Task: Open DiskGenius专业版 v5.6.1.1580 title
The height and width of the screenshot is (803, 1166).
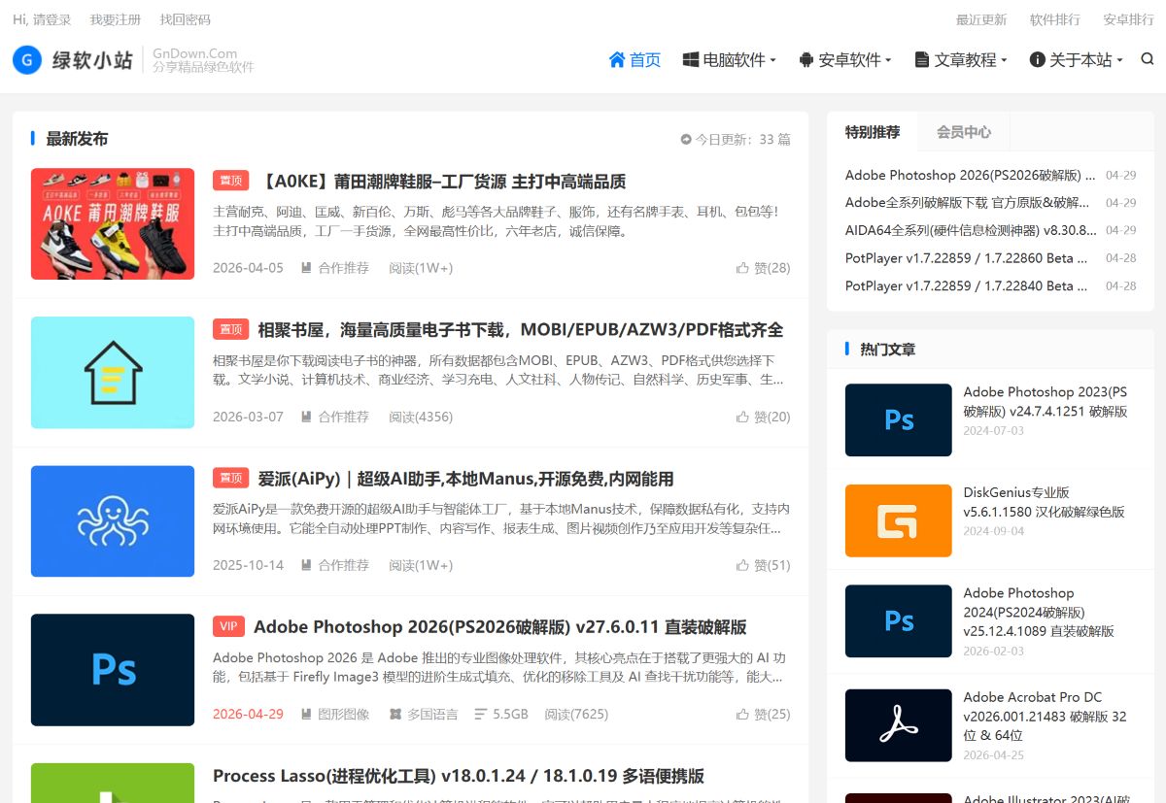Action: point(1045,502)
